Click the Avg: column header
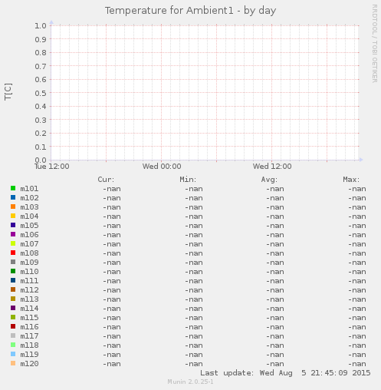 pyautogui.click(x=269, y=180)
